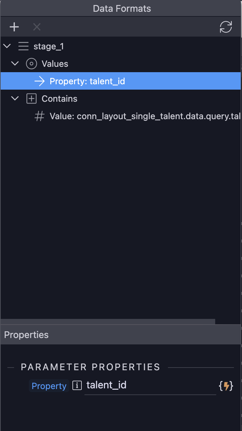Viewport: 242px width, 431px height.
Task: Click the arrow icon beside Property: talent_id
Action: (x=40, y=81)
